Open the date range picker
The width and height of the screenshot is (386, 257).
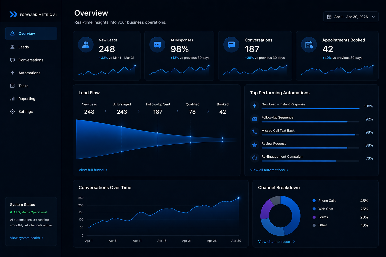pyautogui.click(x=351, y=17)
